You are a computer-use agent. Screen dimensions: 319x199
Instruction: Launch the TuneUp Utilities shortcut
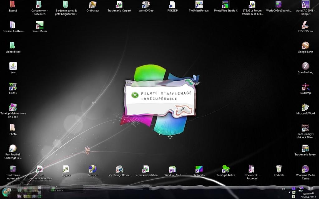click(226, 169)
